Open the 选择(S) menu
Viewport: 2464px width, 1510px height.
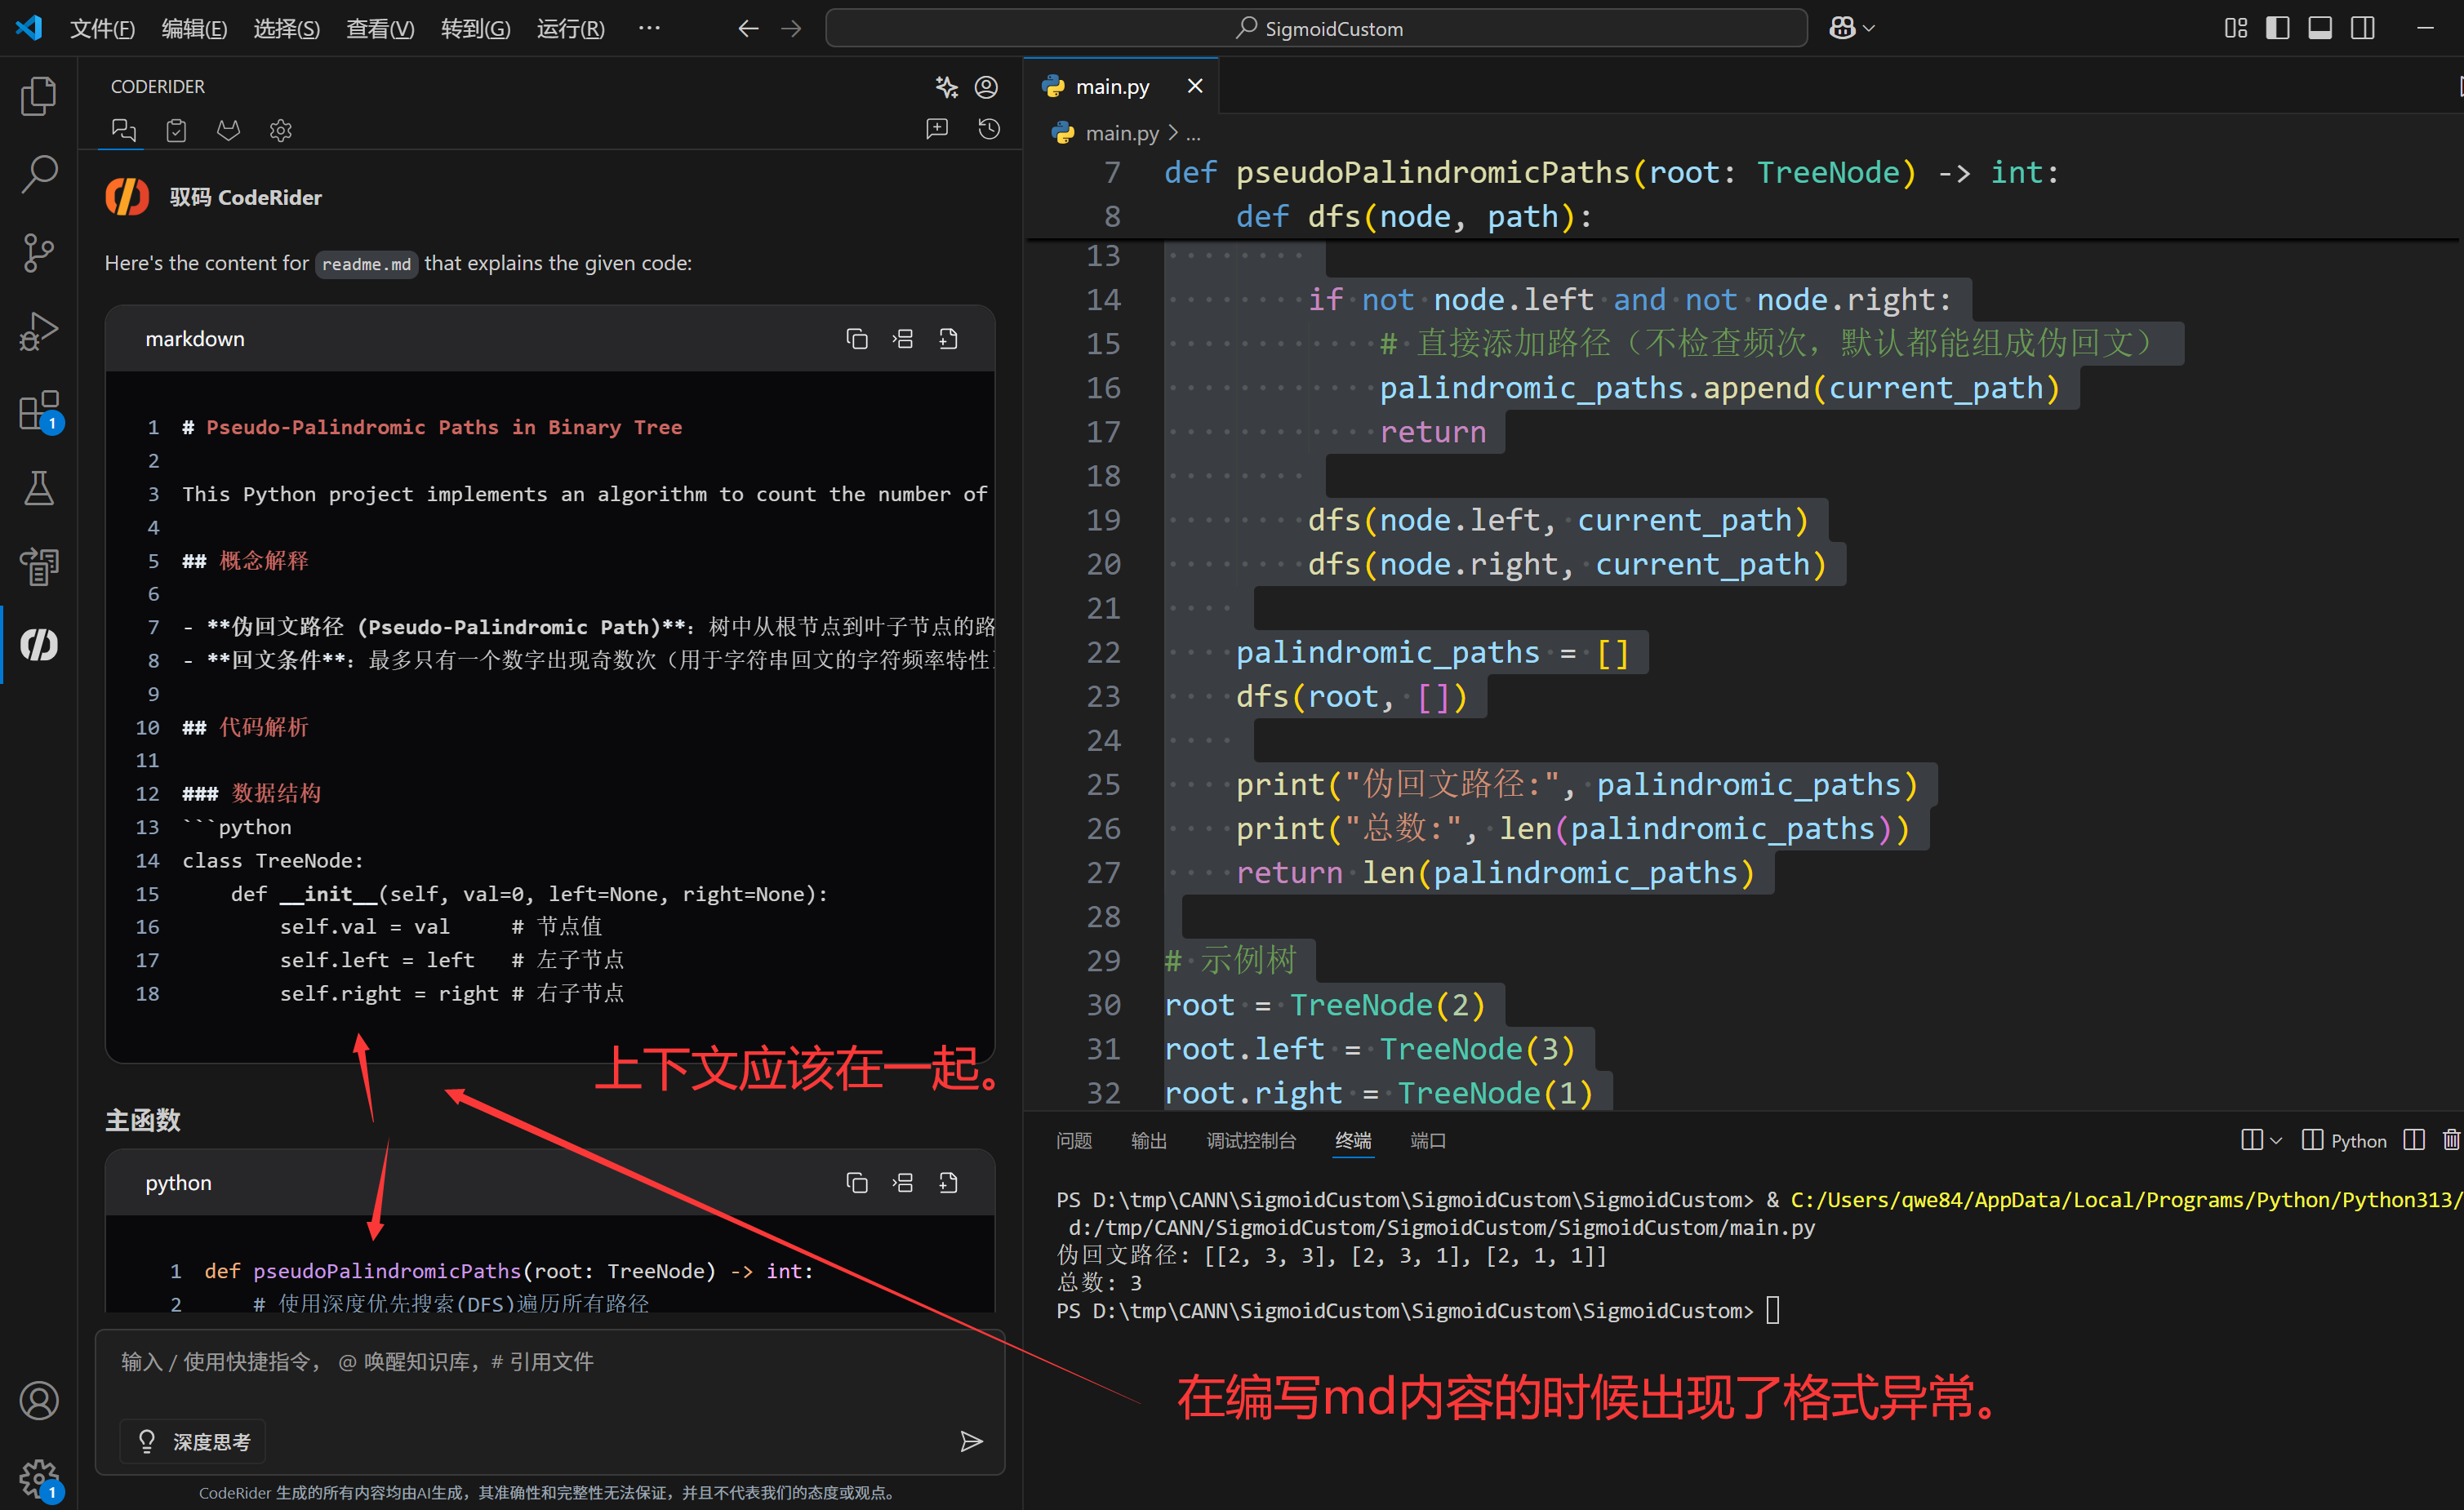pyautogui.click(x=286, y=28)
